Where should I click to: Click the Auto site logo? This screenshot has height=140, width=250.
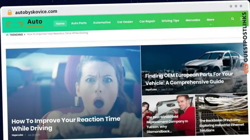click(x=25, y=23)
